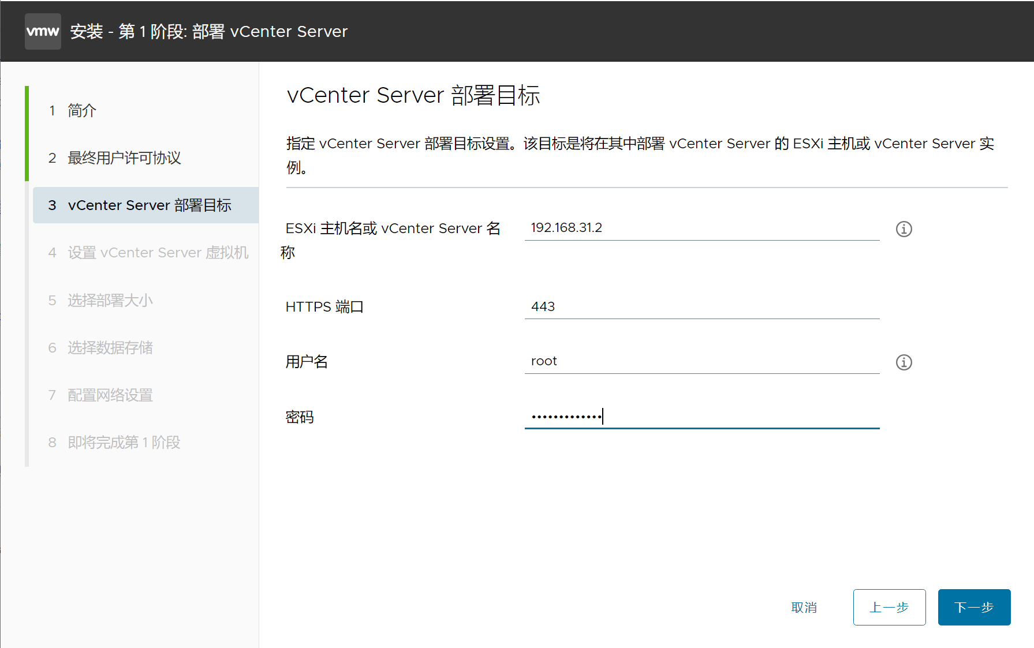The width and height of the screenshot is (1034, 648).
Task: Click the ESXi 主机名或 vCenter Server 名称 label
Action: (x=392, y=240)
